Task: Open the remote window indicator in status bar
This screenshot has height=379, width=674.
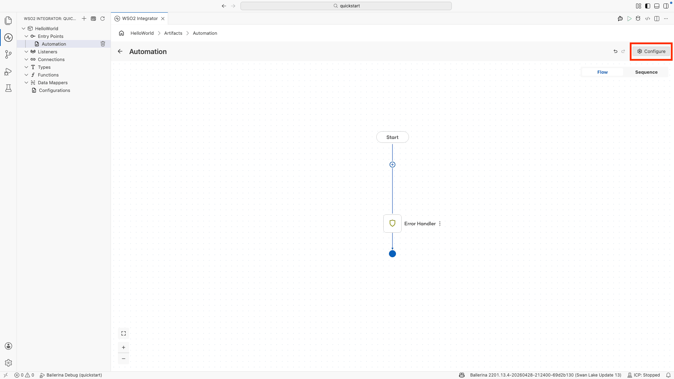Action: click(x=6, y=375)
